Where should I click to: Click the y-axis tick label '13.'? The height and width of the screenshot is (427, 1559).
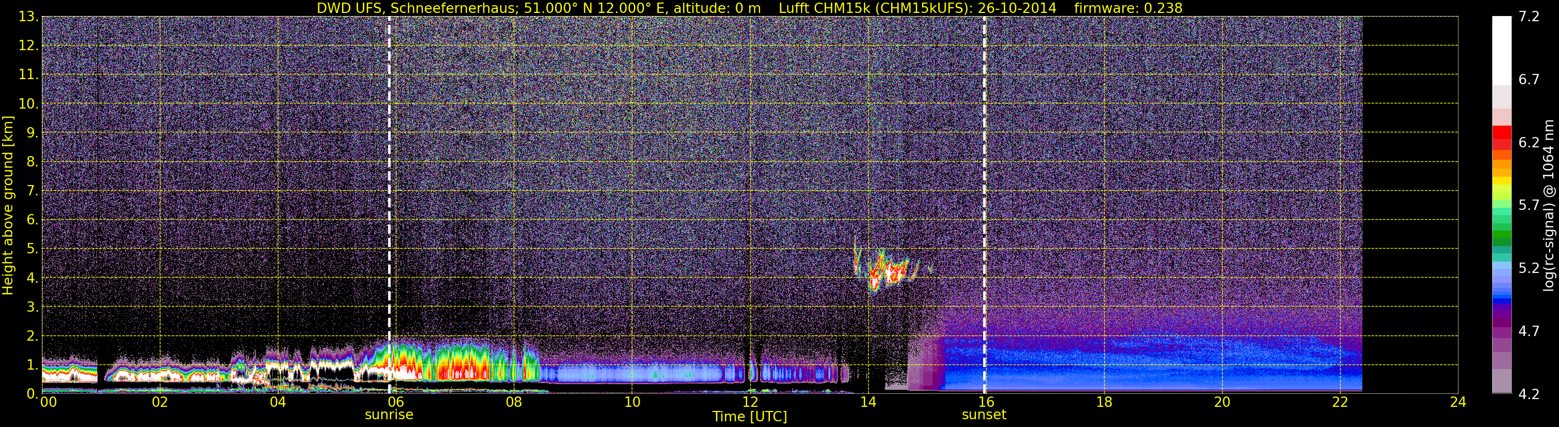(x=28, y=17)
